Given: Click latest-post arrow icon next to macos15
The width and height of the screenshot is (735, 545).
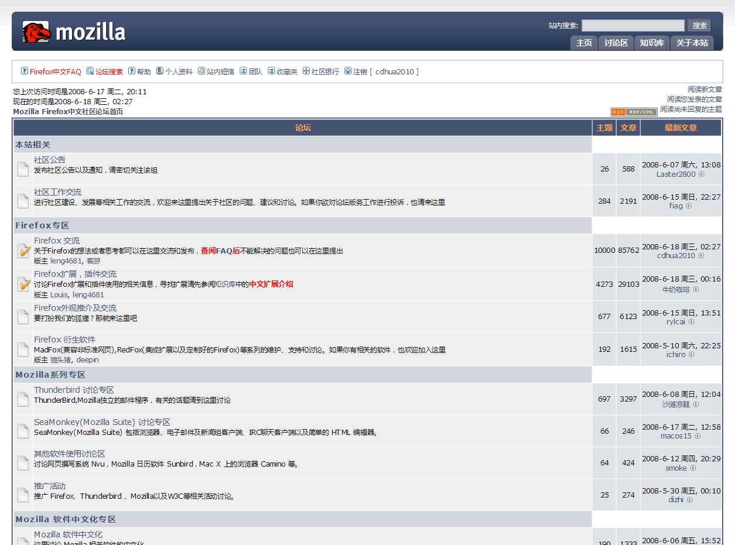Looking at the screenshot, I should coord(698,436).
